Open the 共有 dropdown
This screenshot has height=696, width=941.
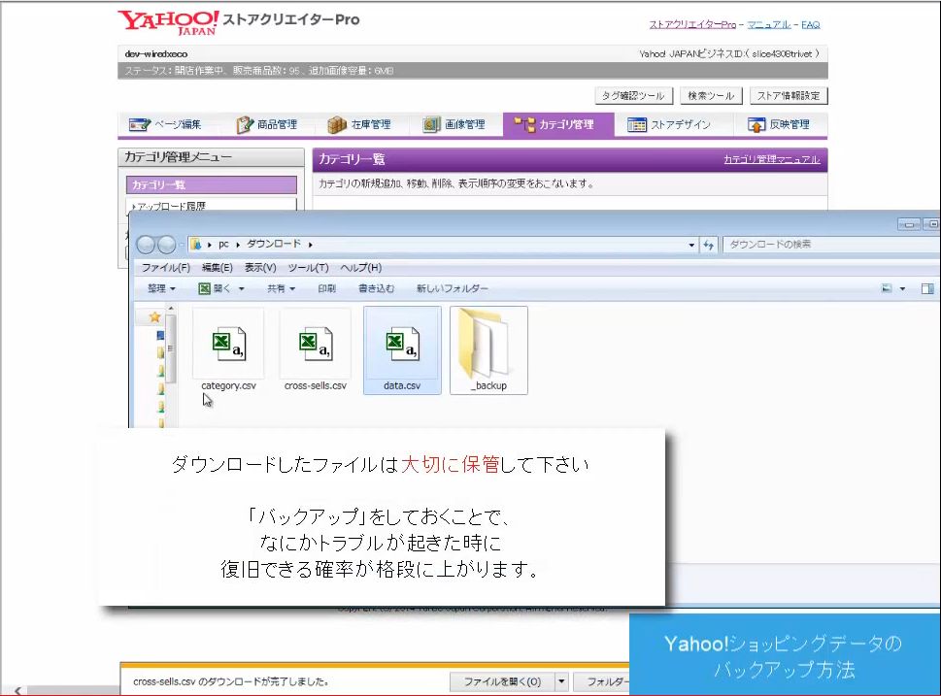coord(282,288)
